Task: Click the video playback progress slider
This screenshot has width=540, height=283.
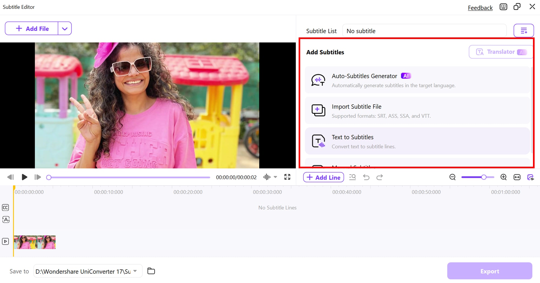Action: coord(128,177)
